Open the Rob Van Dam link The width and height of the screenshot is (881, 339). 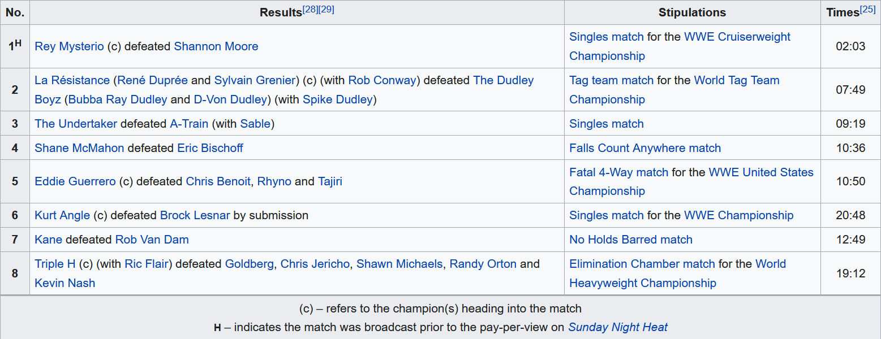tap(152, 240)
